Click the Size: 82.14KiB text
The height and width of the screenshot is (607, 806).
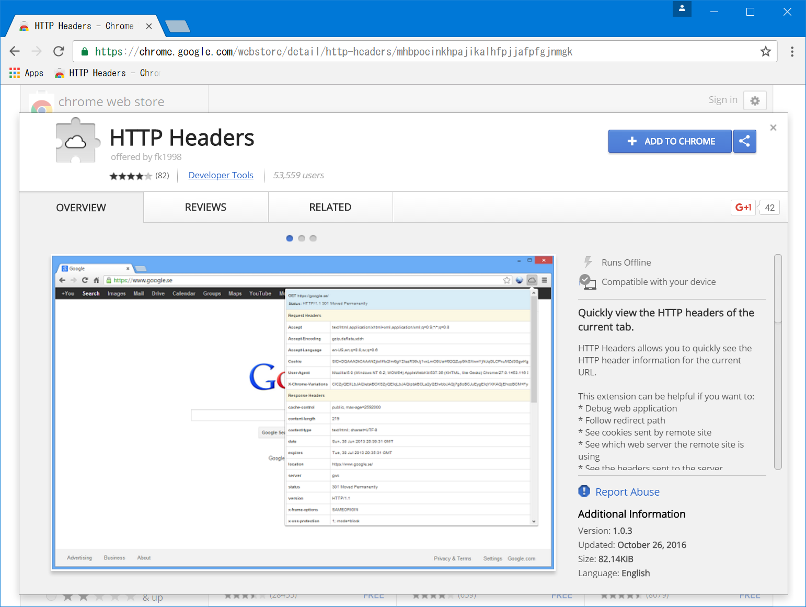pos(605,559)
